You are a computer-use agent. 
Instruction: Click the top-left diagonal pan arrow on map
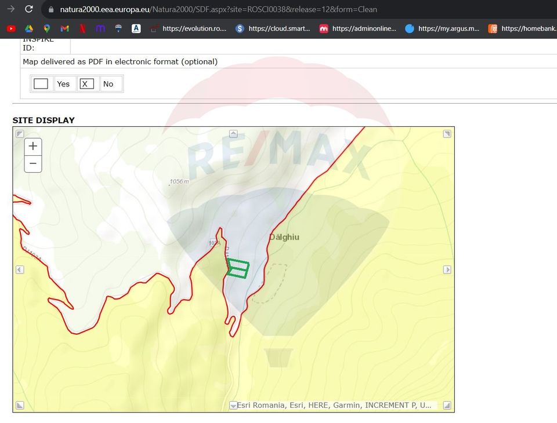pyautogui.click(x=20, y=133)
